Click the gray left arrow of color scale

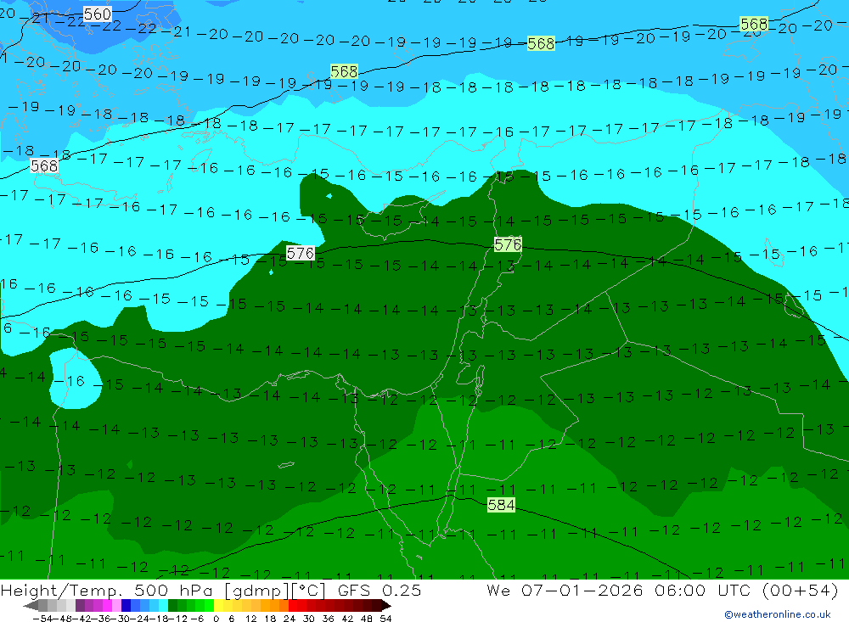[x=31, y=605]
